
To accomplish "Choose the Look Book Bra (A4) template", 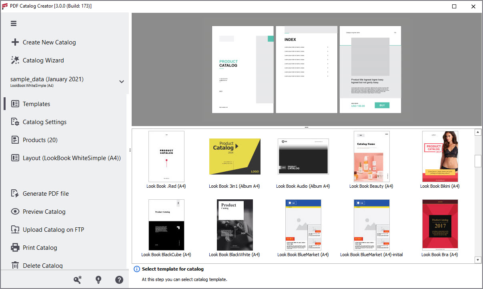I will (440, 225).
